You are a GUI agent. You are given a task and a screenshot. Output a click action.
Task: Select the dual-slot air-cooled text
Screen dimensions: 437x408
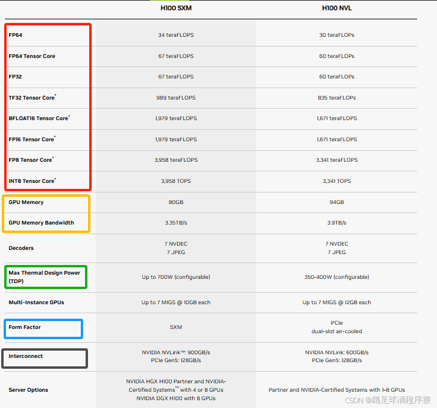[337, 331]
